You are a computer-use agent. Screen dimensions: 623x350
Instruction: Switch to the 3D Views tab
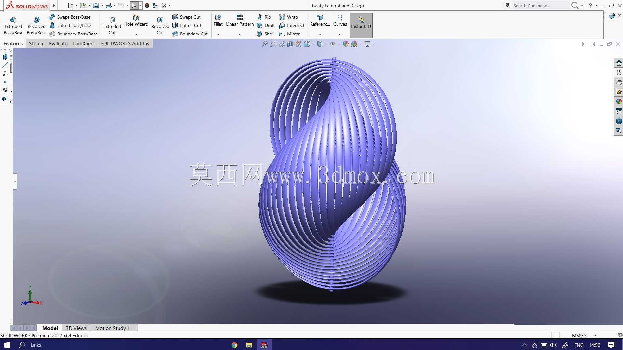tap(76, 328)
